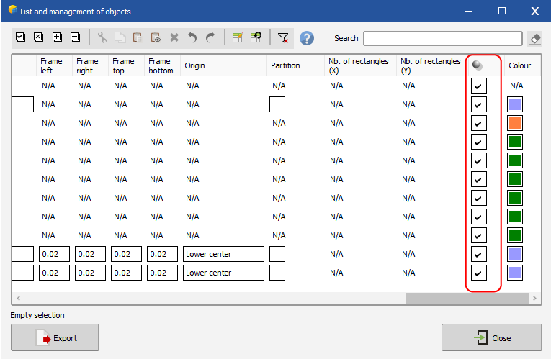Tick Partition checkbox in the second-to-last row
Image resolution: width=551 pixels, height=359 pixels.
tap(277, 254)
